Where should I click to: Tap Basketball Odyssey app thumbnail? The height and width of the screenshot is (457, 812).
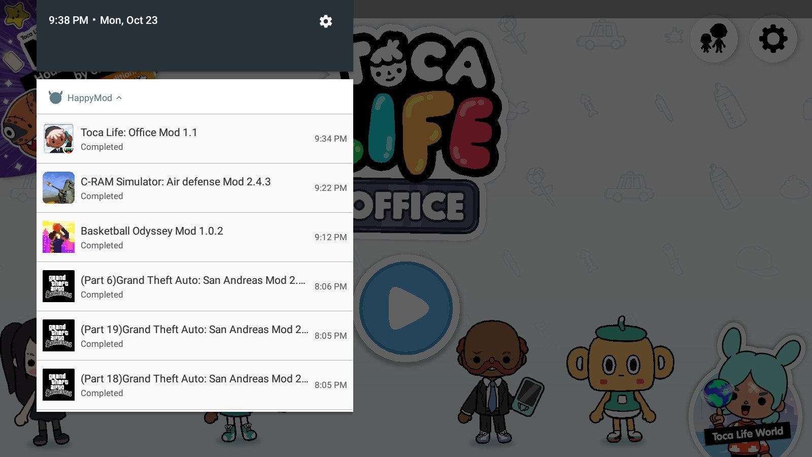pos(58,237)
